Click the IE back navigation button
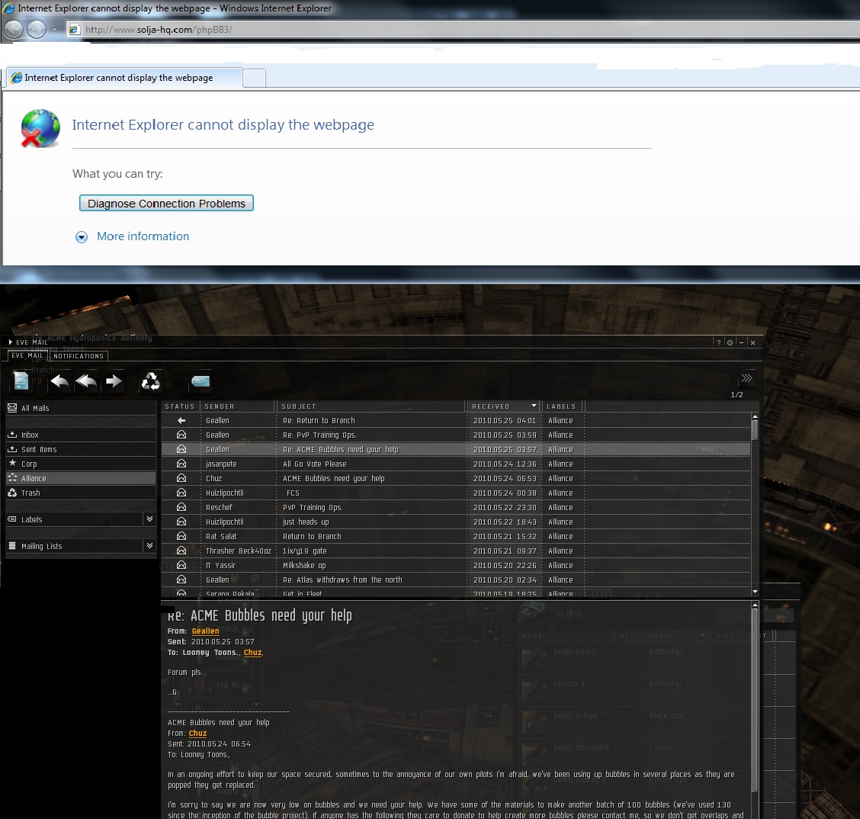860x819 pixels. tap(14, 29)
